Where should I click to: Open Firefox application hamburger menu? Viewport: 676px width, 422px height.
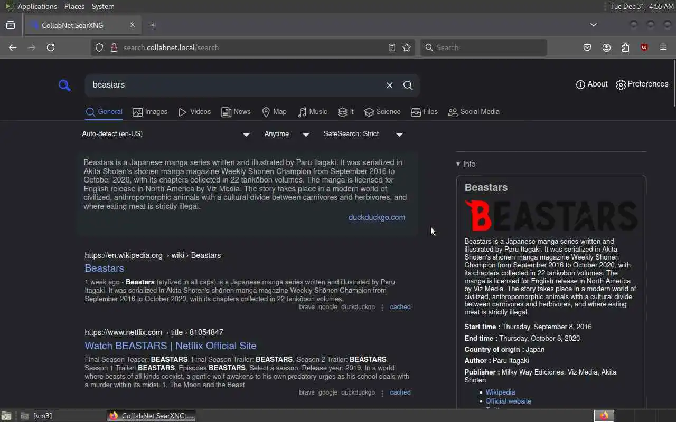[x=663, y=47]
